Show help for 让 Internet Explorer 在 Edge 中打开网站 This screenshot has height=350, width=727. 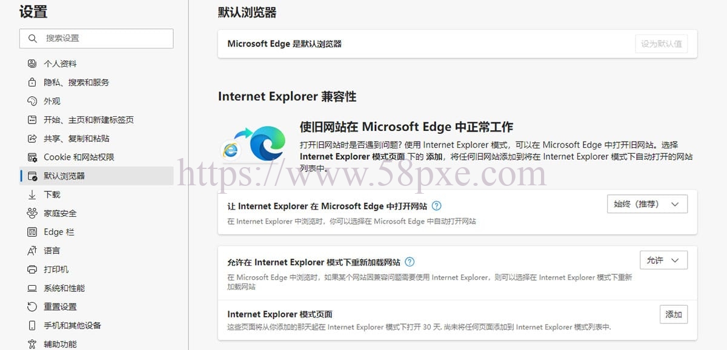click(x=437, y=206)
